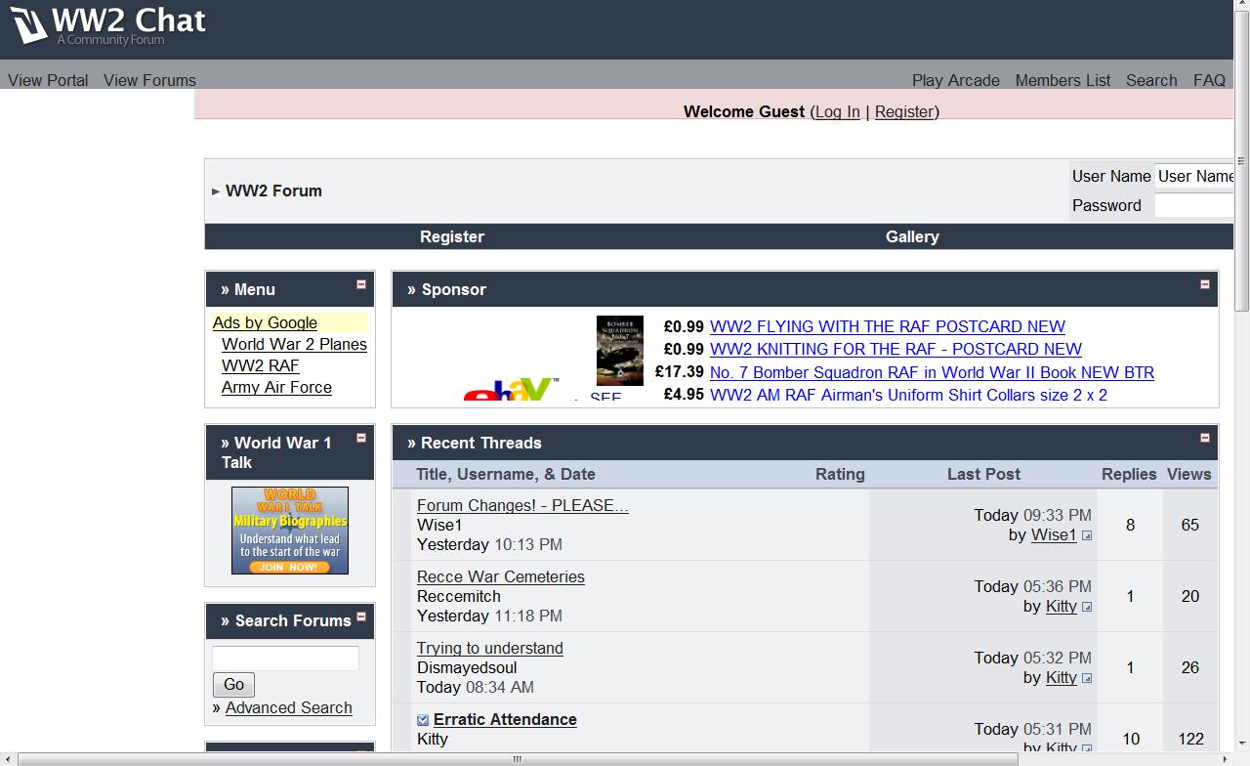Image resolution: width=1250 pixels, height=766 pixels.
Task: Collapse the Search Forums panel
Action: [x=360, y=617]
